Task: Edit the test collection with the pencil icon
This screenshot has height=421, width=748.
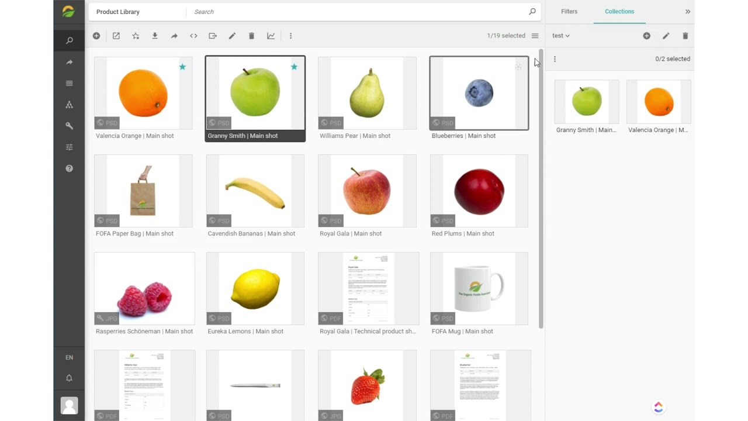Action: coord(666,36)
